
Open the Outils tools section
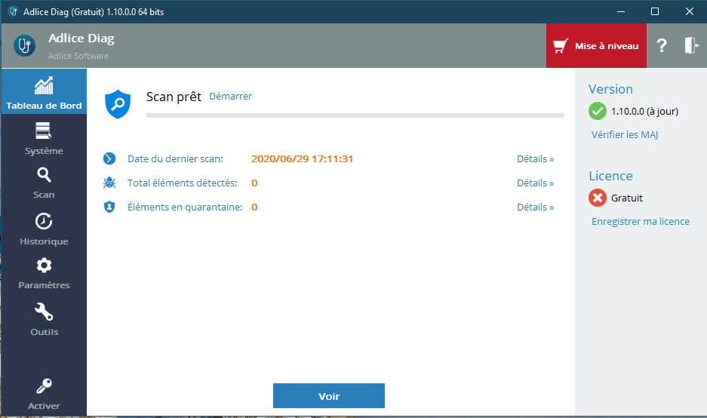[x=44, y=320]
